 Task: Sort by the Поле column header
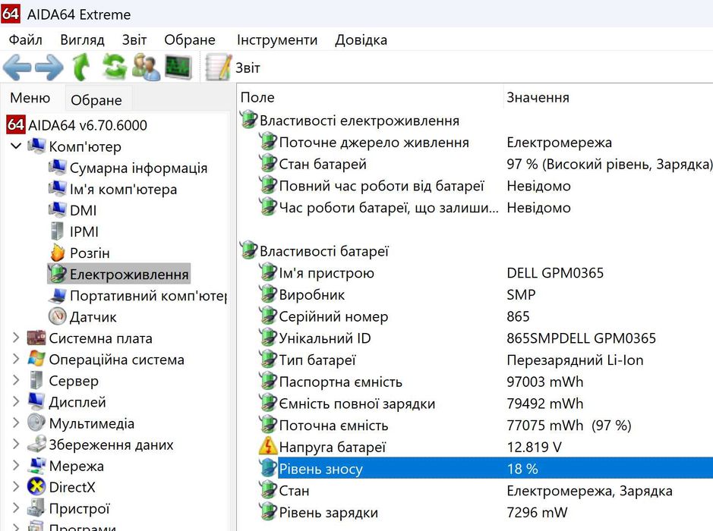tap(369, 97)
